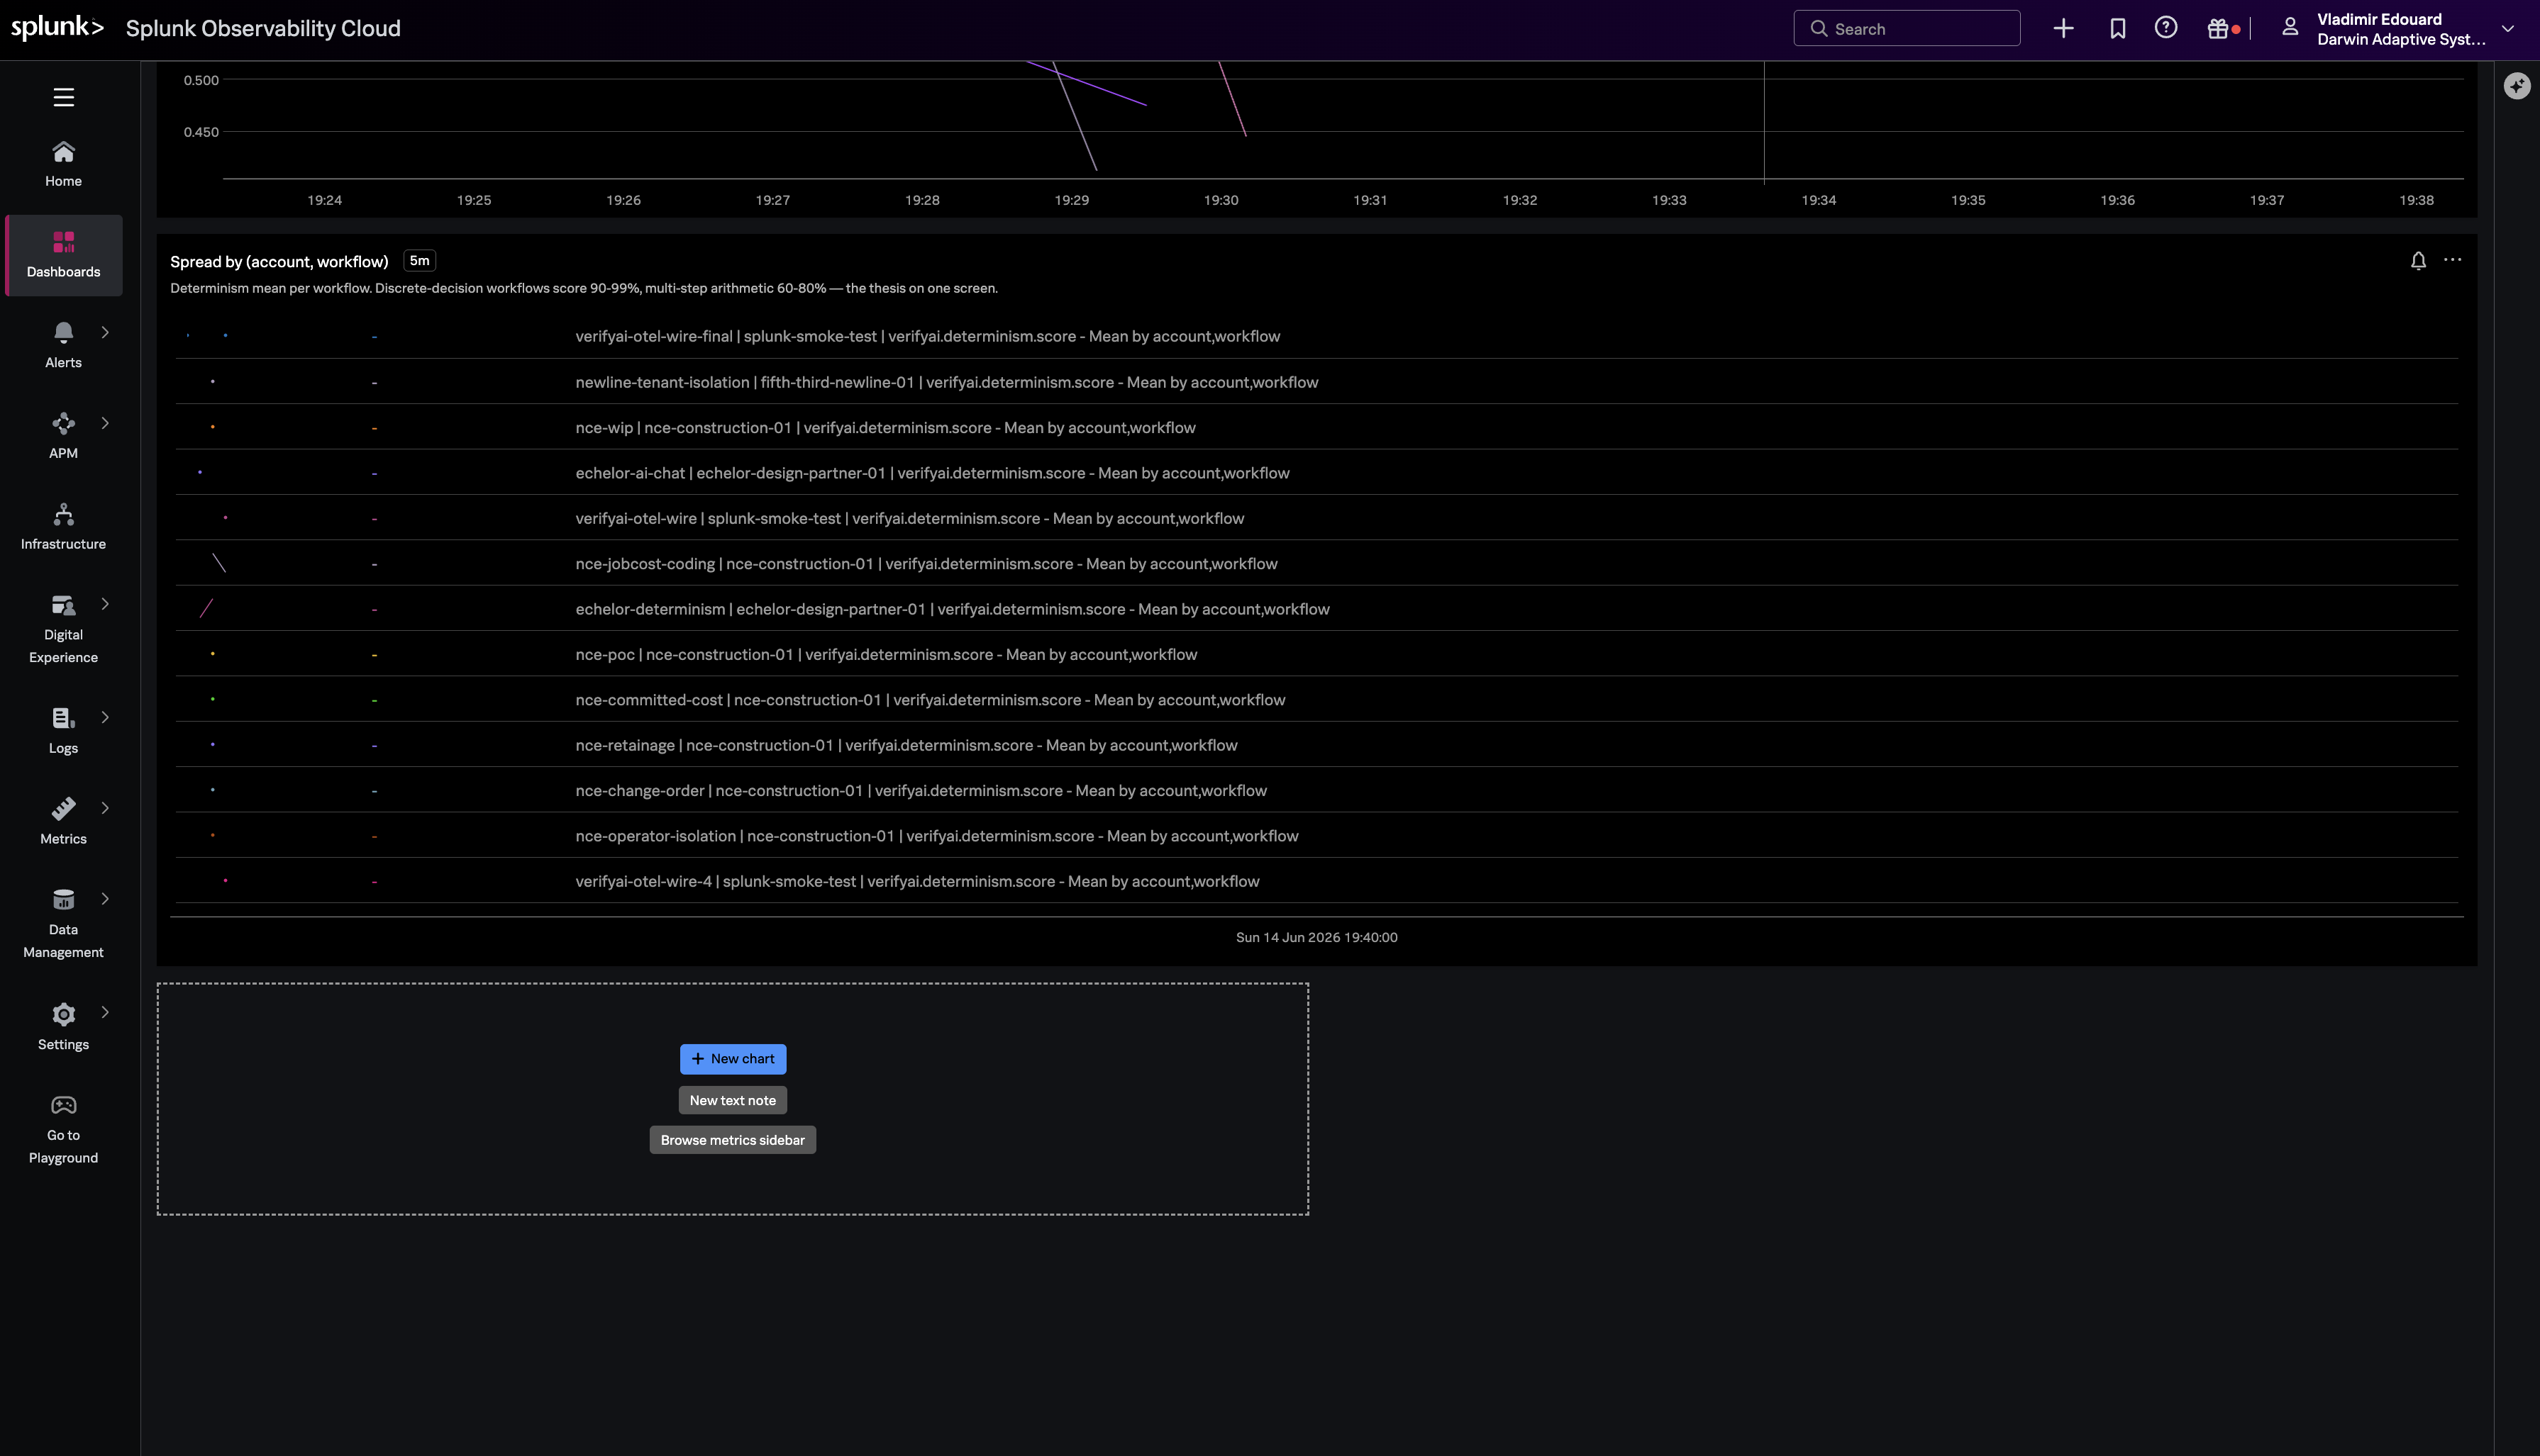The image size is (2540, 1456).
Task: Select the echelor-ai-chat legend row
Action: point(1316,473)
